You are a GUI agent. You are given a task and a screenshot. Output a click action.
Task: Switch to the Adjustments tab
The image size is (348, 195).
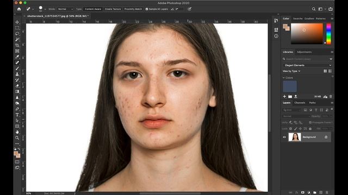(304, 52)
